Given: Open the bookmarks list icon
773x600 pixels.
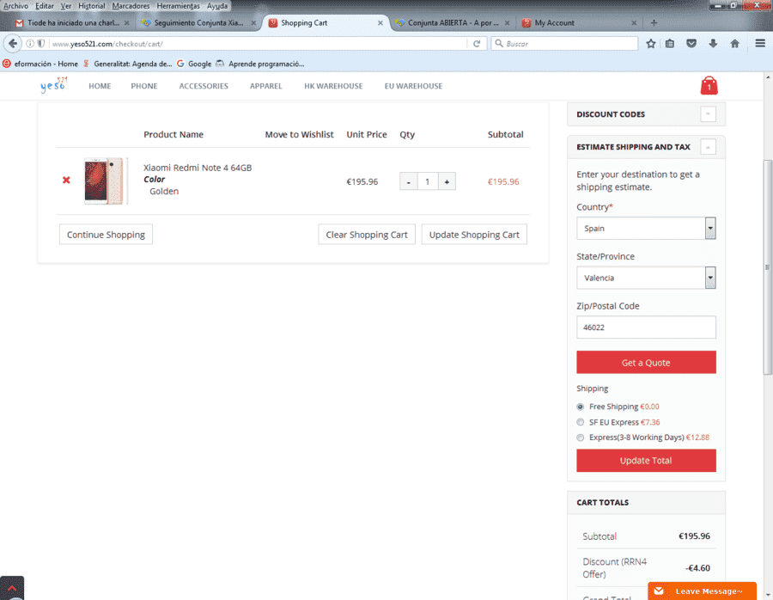Looking at the screenshot, I should click(x=669, y=44).
